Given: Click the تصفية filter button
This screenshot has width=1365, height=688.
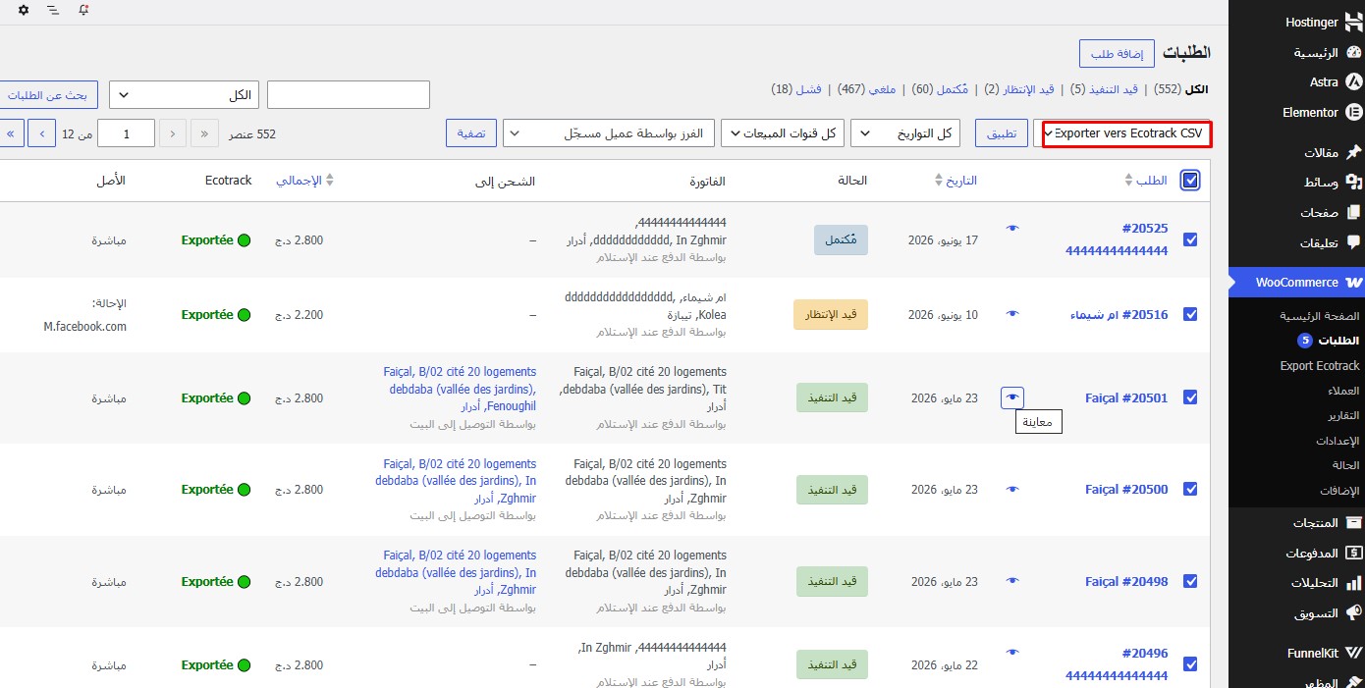Looking at the screenshot, I should click(x=470, y=133).
